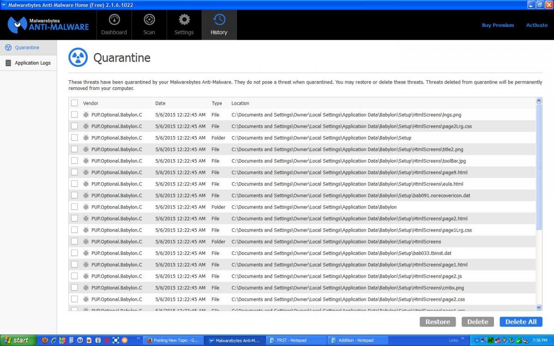Click the Activate link
554x346 pixels.
[537, 25]
